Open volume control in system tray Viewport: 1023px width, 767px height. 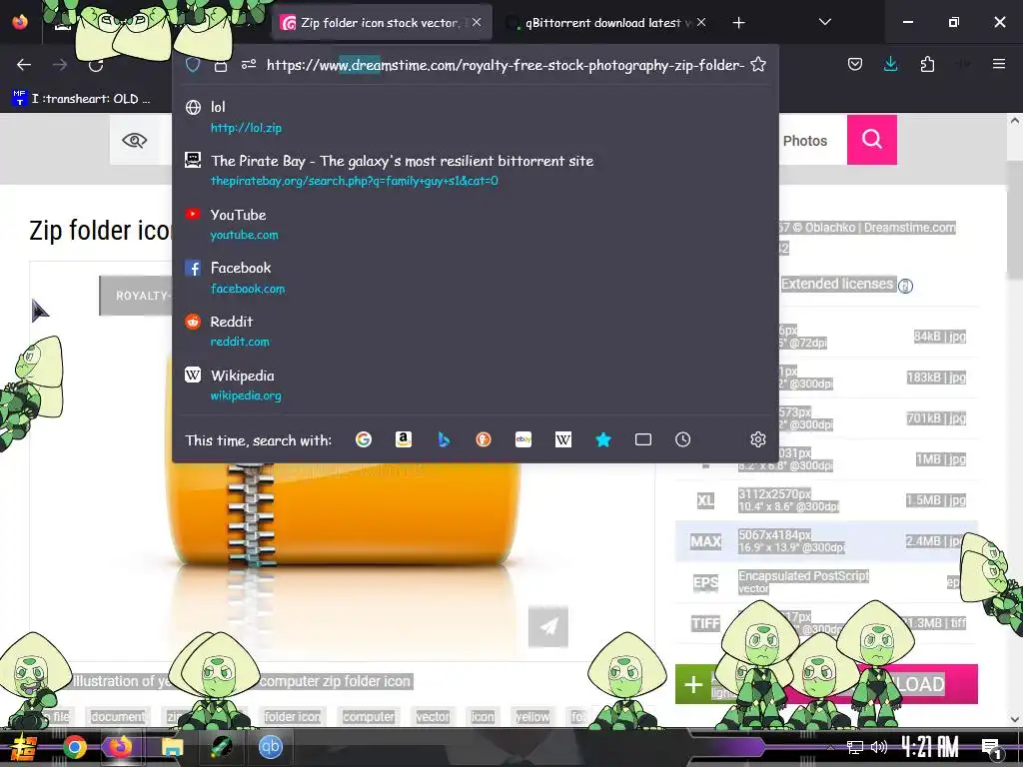pyautogui.click(x=879, y=747)
